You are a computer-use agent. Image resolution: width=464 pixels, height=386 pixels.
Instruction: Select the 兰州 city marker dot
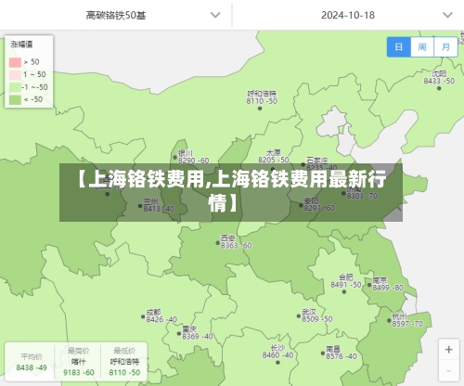pos(140,206)
